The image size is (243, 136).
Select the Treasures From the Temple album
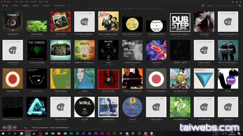point(204,79)
